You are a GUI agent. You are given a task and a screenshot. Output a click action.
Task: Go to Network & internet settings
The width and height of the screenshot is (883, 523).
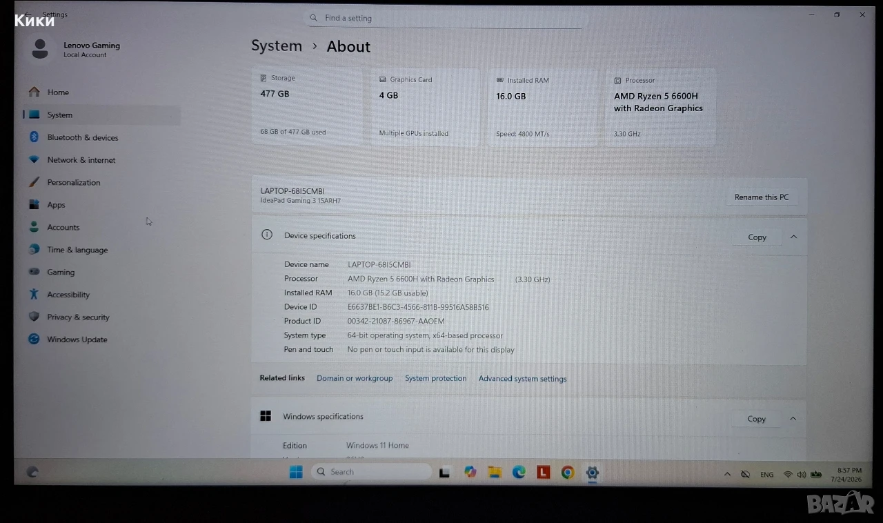tap(81, 160)
